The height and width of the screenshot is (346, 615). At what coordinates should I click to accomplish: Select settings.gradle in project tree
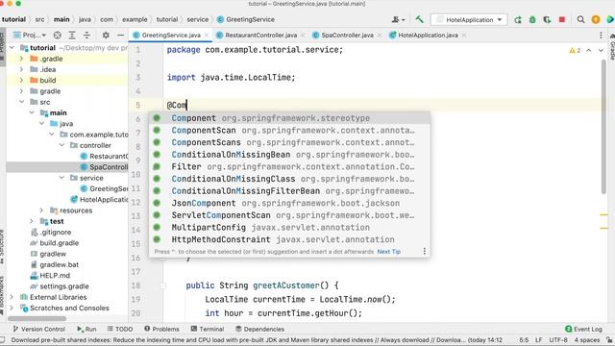(64, 286)
